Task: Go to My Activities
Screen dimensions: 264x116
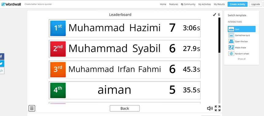Action: click(204, 4)
